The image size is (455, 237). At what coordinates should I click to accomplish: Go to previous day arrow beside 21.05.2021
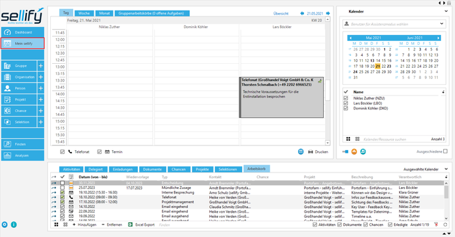[302, 13]
